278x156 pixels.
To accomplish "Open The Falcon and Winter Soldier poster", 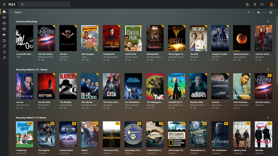I will (111, 86).
